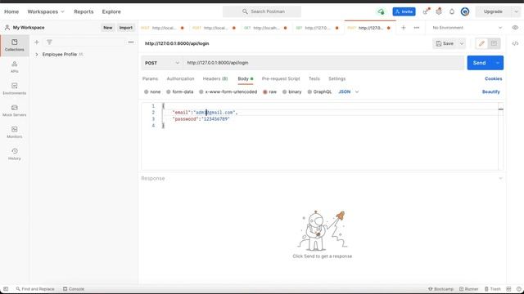The height and width of the screenshot is (294, 524).
Task: Click the blue Send button
Action: click(479, 63)
